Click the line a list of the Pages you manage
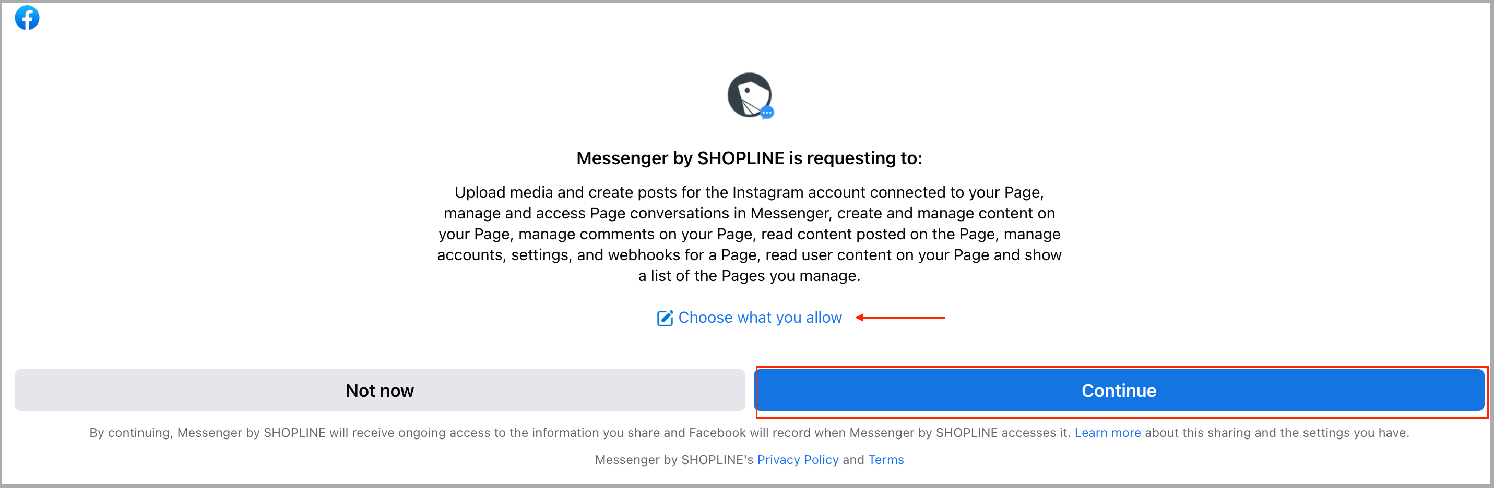The image size is (1494, 488). coord(749,276)
